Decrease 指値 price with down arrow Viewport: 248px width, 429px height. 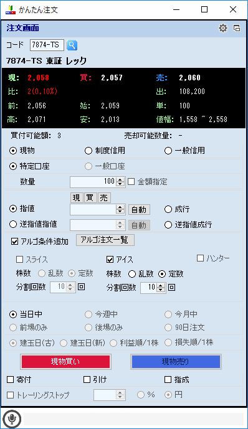coord(120,212)
